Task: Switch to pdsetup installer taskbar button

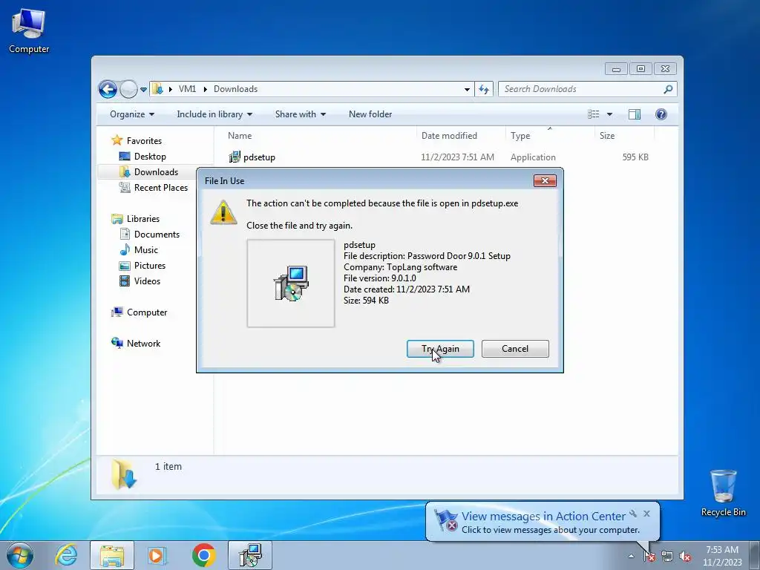Action: pos(250,555)
